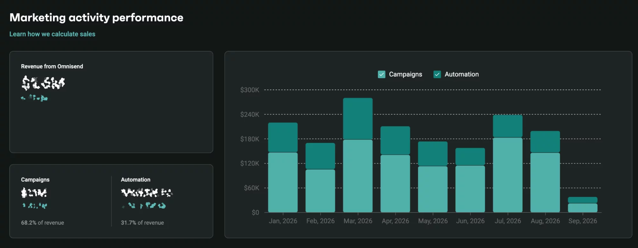
Task: Click the 'Feb, 2026' x-axis label
Action: click(320, 221)
